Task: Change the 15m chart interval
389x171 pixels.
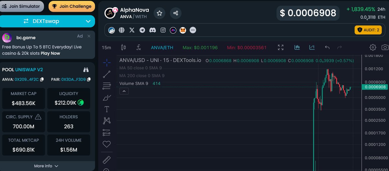Action: pos(106,48)
